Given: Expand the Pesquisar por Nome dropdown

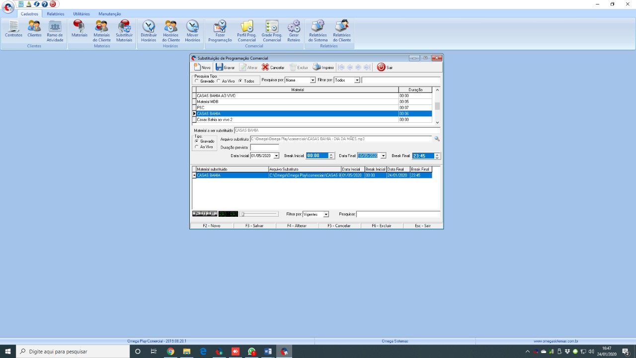Looking at the screenshot, I should (313, 80).
